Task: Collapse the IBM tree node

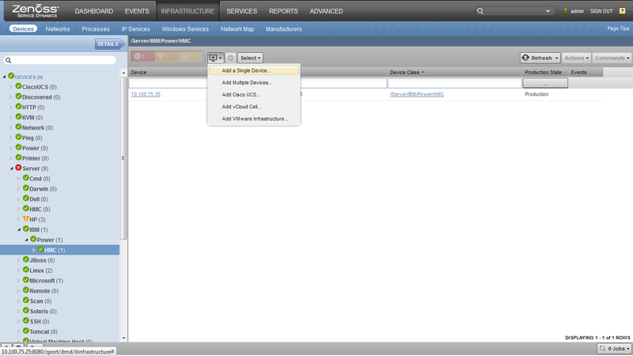Action: point(19,229)
